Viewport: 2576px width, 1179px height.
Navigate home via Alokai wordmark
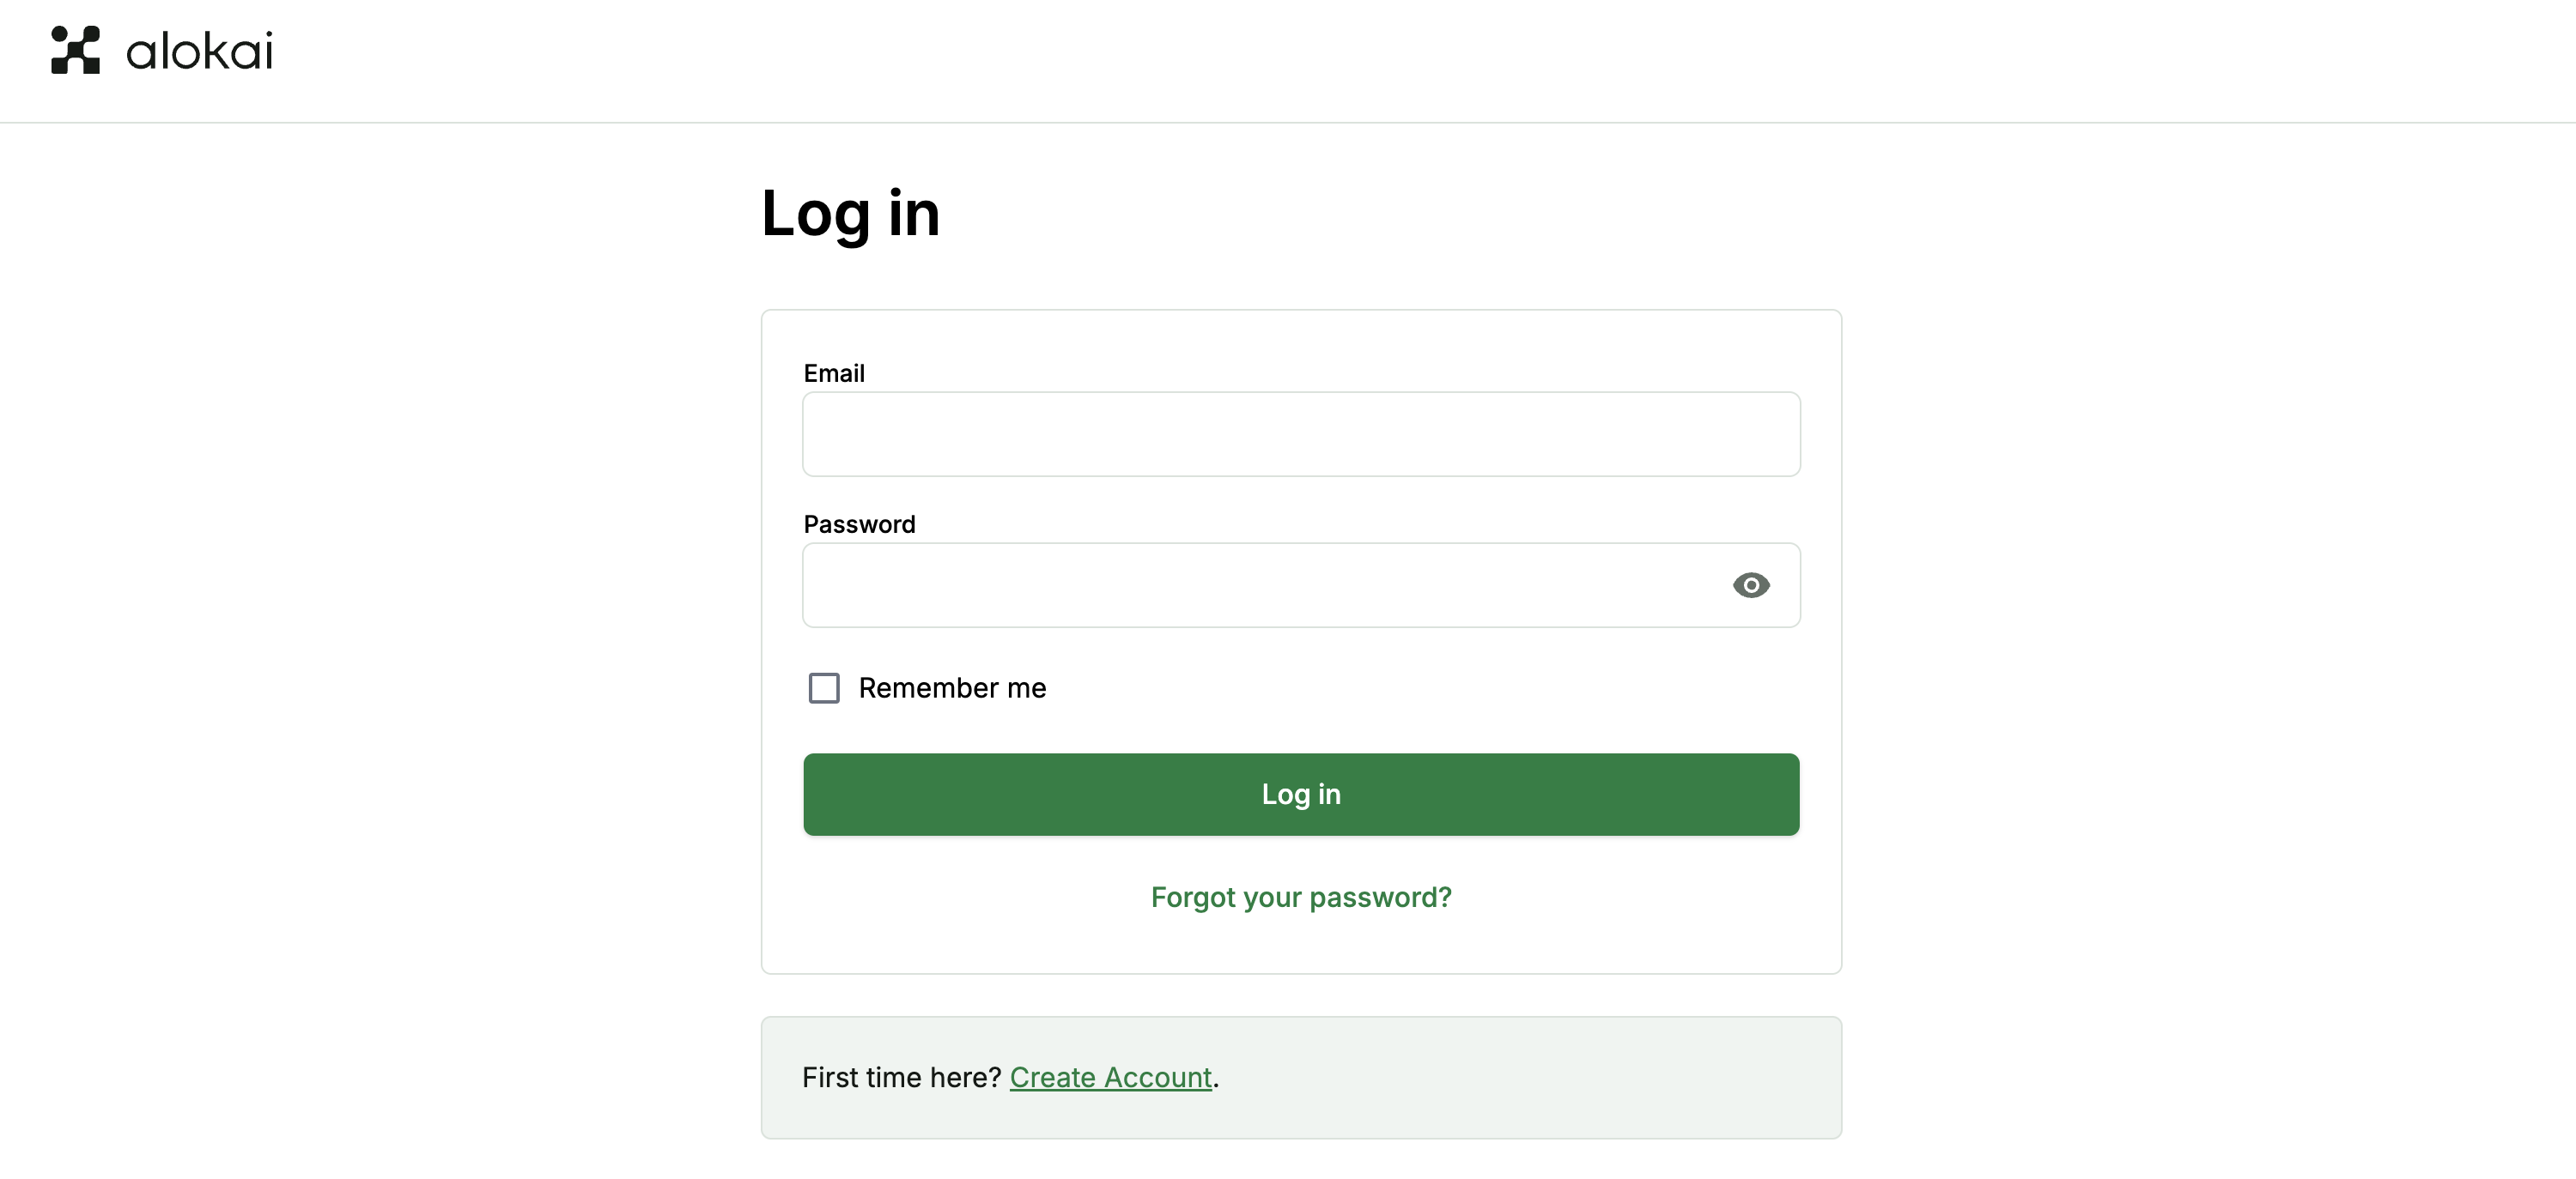pos(197,50)
